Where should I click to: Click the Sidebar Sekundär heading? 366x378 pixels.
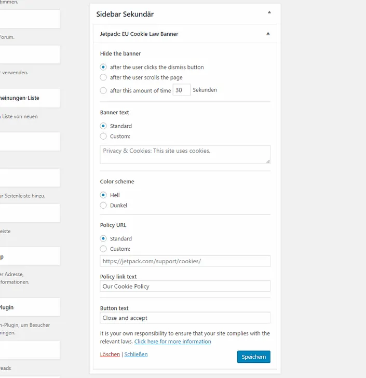[125, 14]
